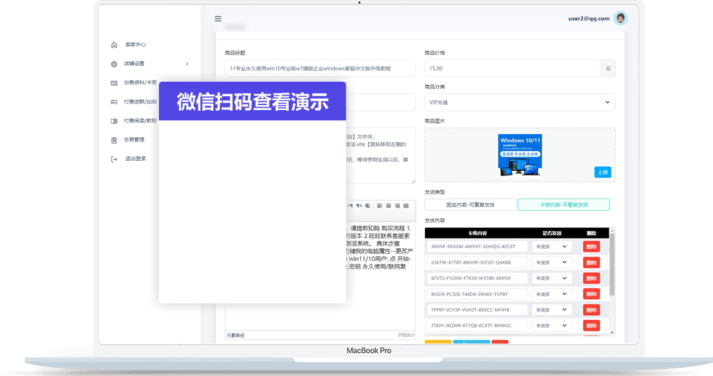
Task: Select 卡密内容-不重复发货 delivery type
Action: 564,204
